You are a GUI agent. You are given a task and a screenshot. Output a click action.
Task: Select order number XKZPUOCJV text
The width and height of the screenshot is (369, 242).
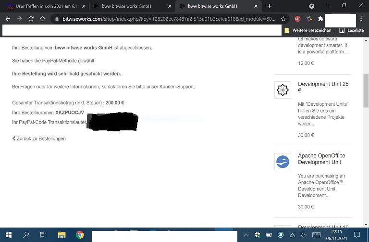pos(70,113)
